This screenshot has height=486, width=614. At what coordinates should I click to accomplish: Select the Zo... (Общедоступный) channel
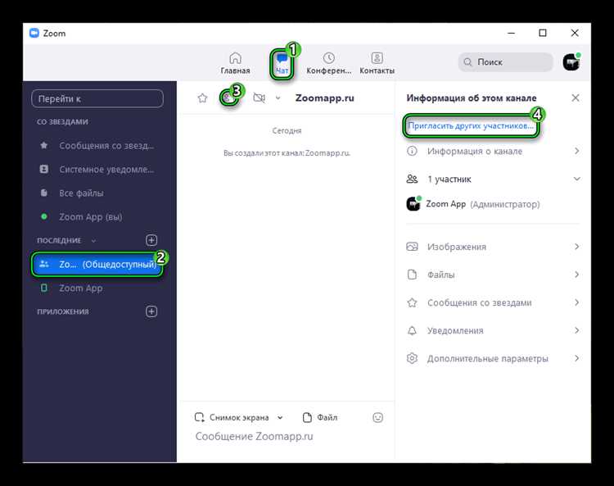click(x=97, y=265)
